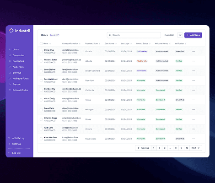Go to page 10 in pagination
Viewport: 215px width, 183px height.
coord(187,148)
